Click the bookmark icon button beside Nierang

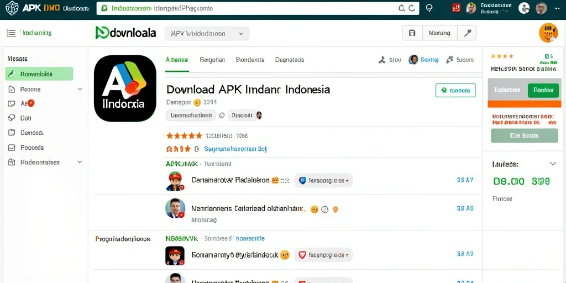click(x=412, y=33)
